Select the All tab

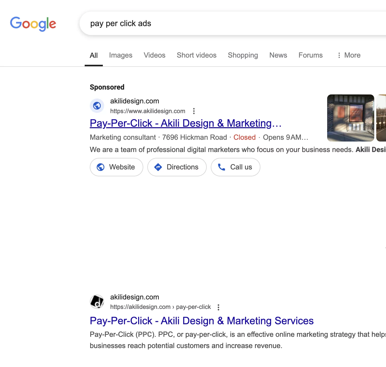pos(94,55)
